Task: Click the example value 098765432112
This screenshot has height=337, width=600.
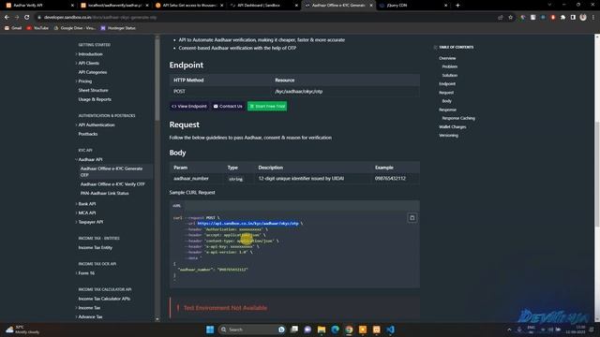Action: (x=390, y=179)
